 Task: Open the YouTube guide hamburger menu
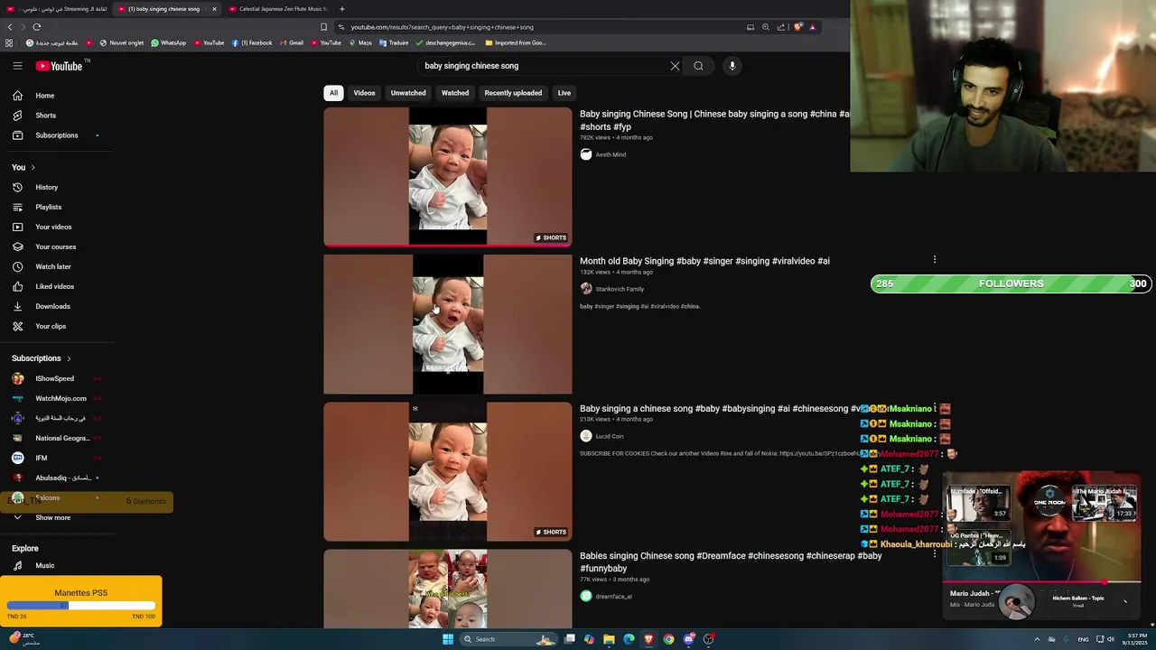(17, 66)
